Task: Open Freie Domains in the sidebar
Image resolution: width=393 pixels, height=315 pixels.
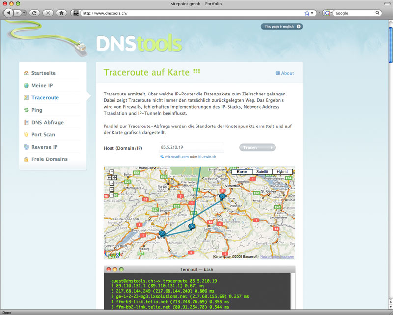Action: click(x=50, y=159)
